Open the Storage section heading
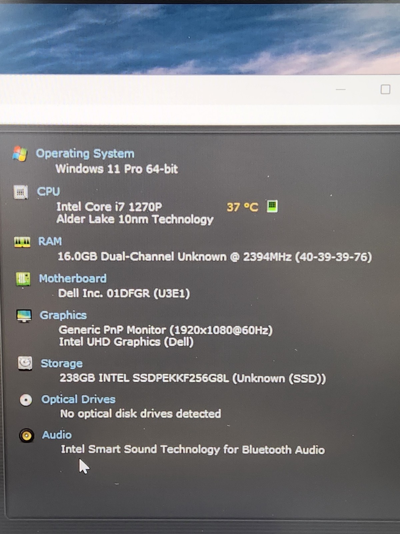 point(62,363)
